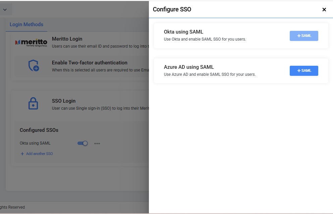Click the SSO Login padlock icon

33,104
